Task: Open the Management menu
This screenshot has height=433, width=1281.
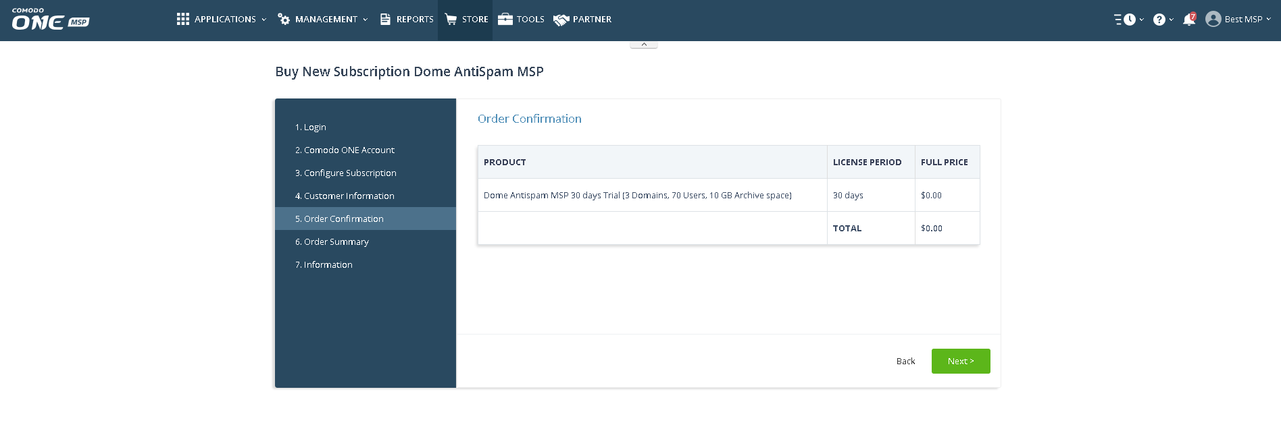Action: (x=323, y=20)
